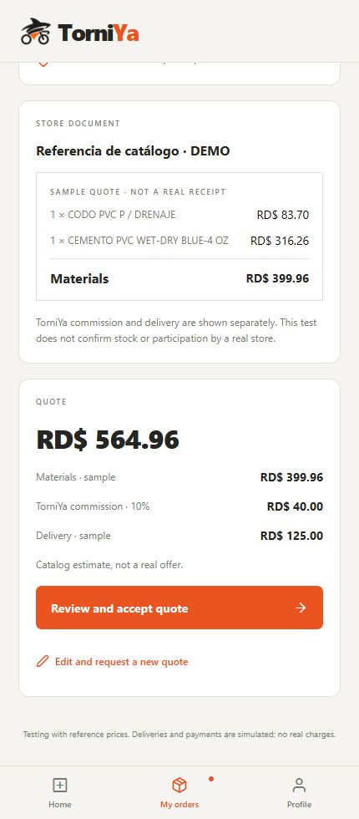Viewport: 359px width, 819px height.
Task: Click the orange notification dot on My orders
Action: pyautogui.click(x=210, y=779)
